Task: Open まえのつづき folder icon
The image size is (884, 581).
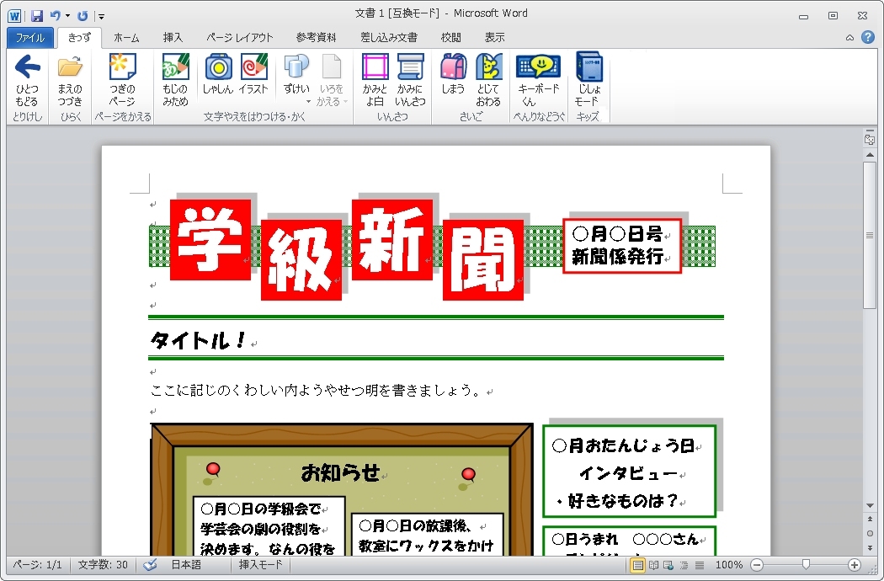Action: [70, 67]
